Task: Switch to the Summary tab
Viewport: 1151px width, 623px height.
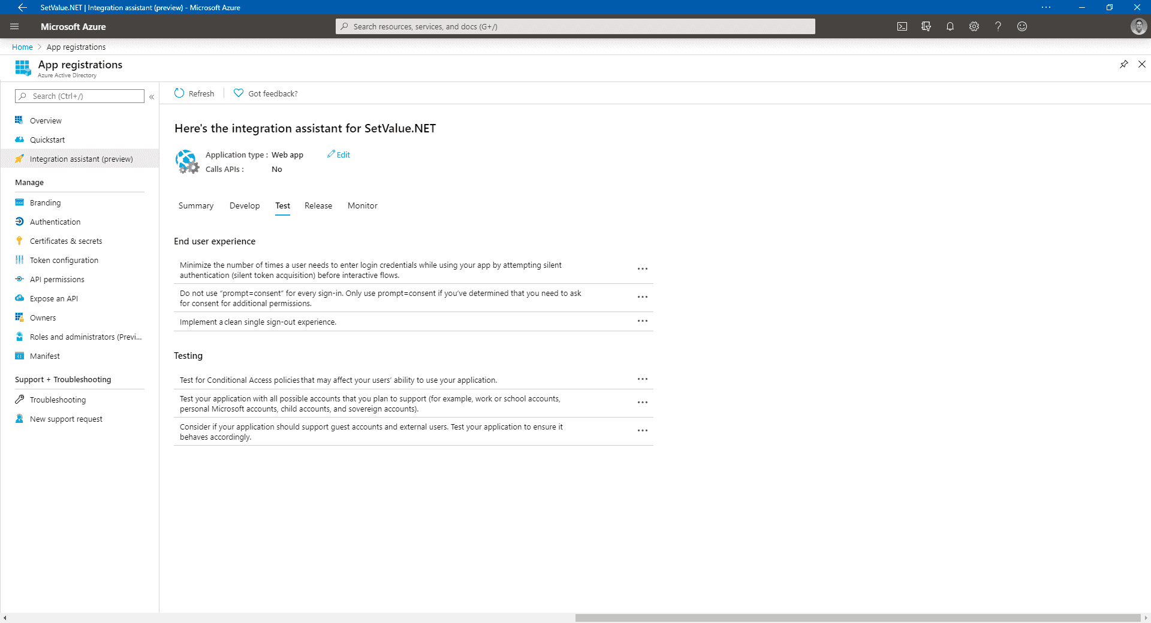Action: (196, 205)
